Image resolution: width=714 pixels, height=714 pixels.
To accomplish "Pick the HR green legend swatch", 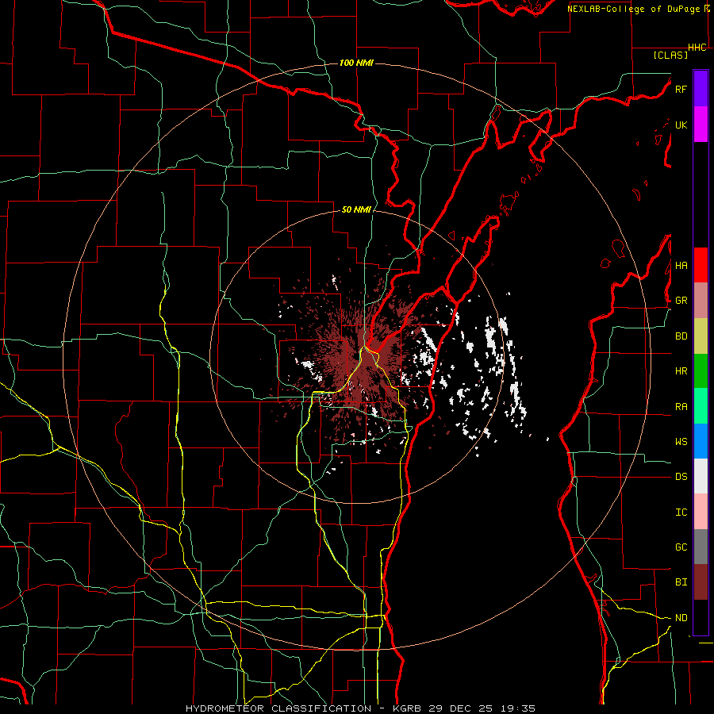I will (701, 370).
